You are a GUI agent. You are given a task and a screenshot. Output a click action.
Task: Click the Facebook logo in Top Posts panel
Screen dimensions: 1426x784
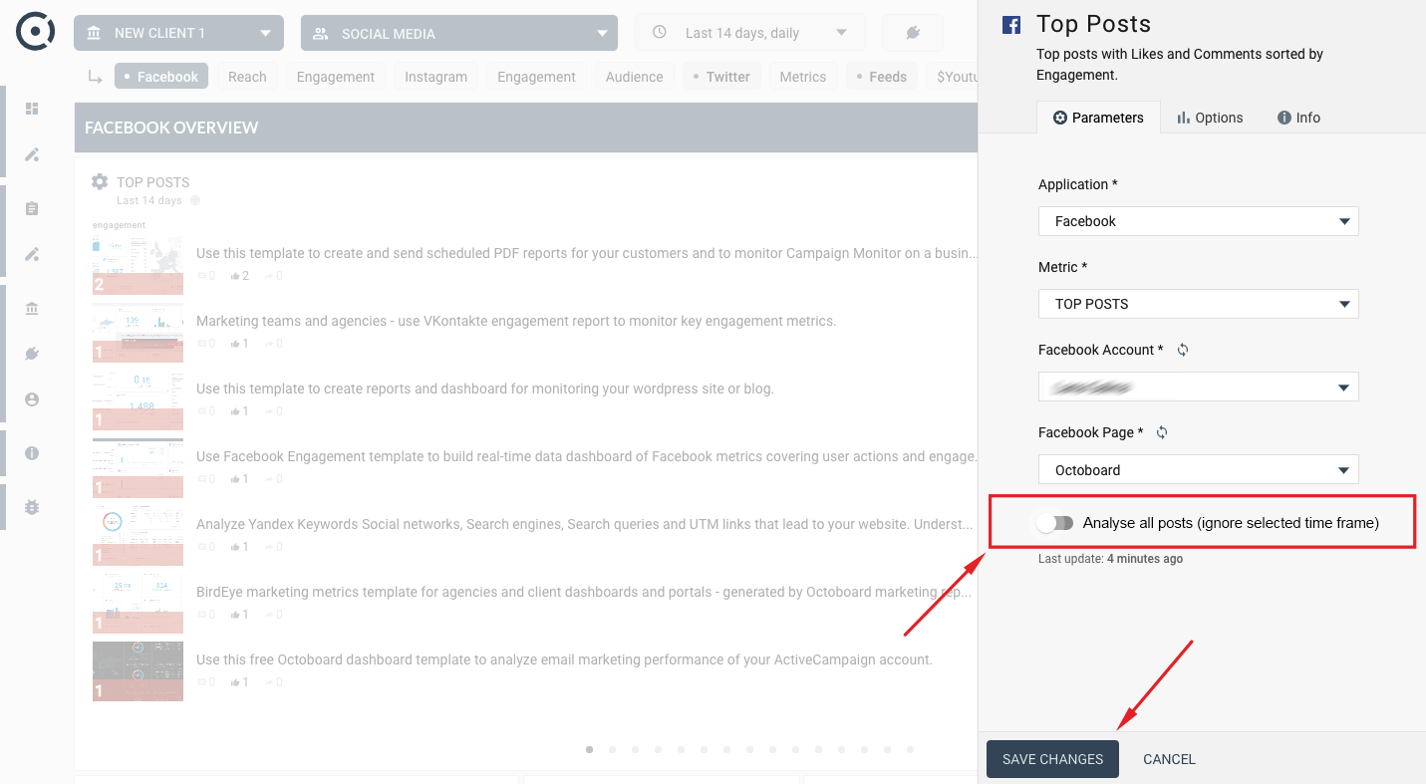[1011, 25]
